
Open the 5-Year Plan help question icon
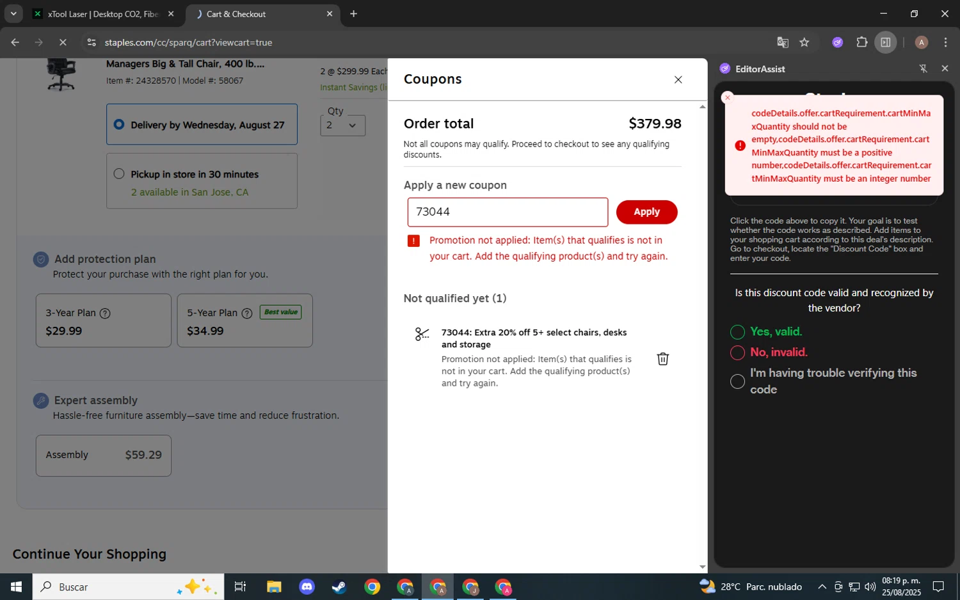point(247,313)
